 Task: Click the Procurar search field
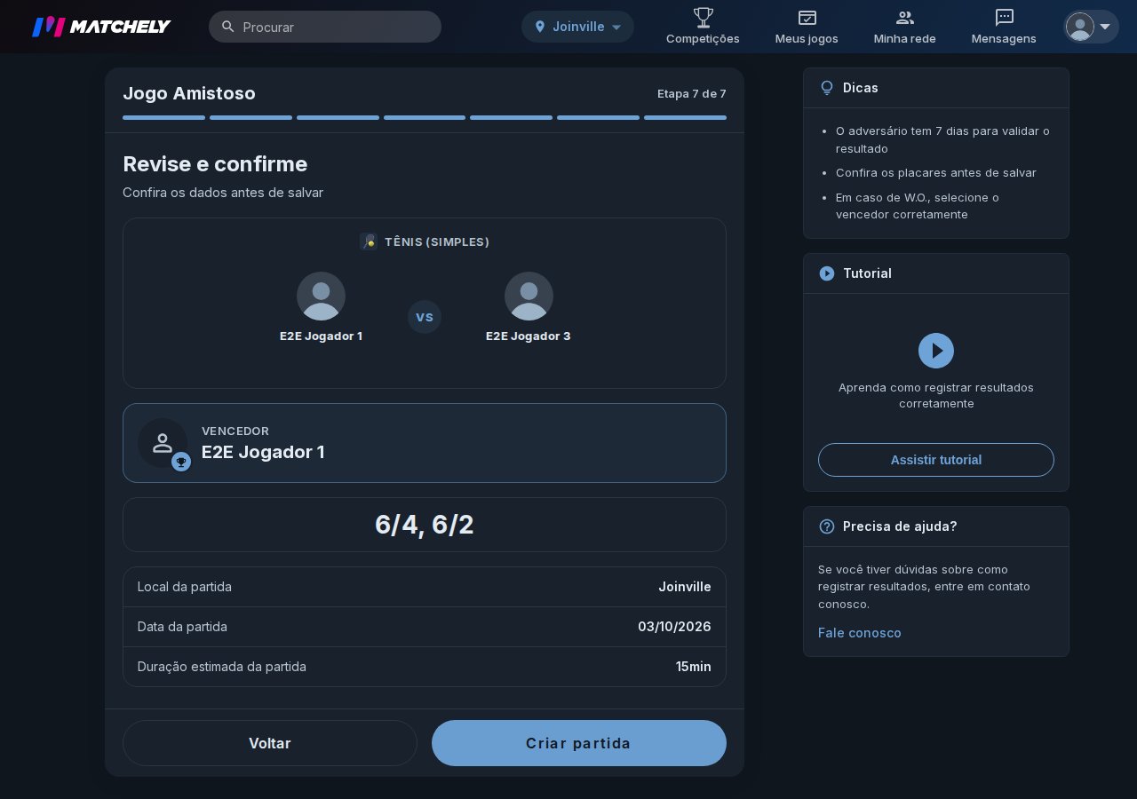325,27
